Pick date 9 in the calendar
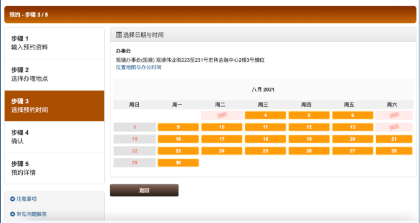 [178, 127]
